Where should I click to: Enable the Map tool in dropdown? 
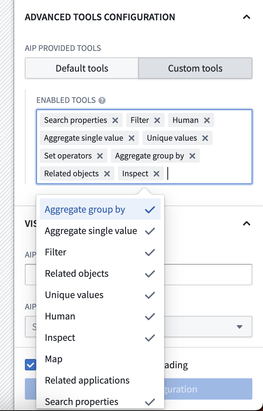click(100, 359)
